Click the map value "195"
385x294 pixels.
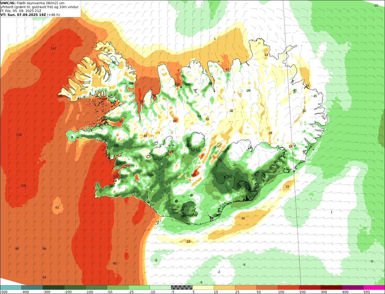coord(119,163)
